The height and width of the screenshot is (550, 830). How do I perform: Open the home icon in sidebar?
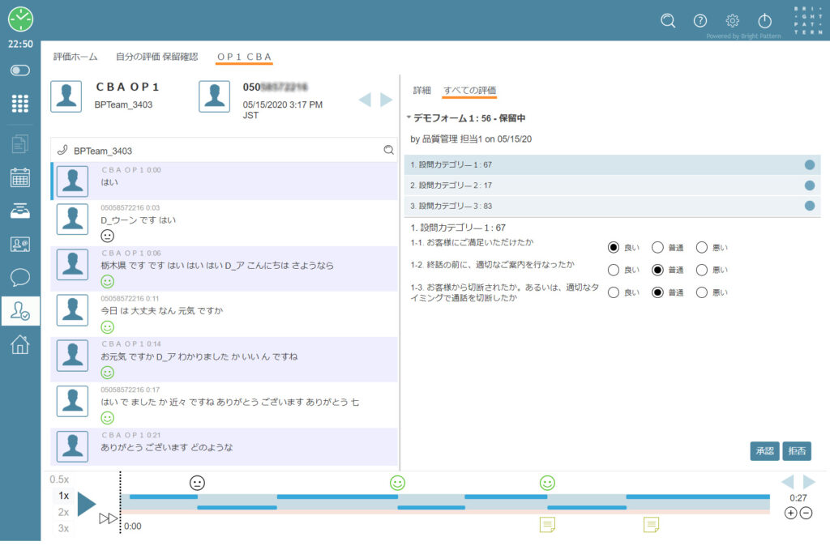coord(20,344)
